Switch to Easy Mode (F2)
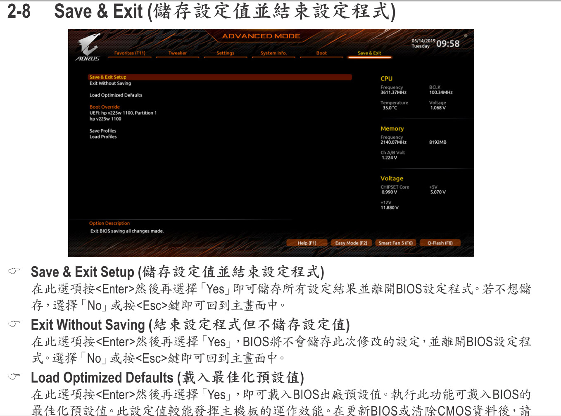Screen dimensions: 561x416 [351, 243]
